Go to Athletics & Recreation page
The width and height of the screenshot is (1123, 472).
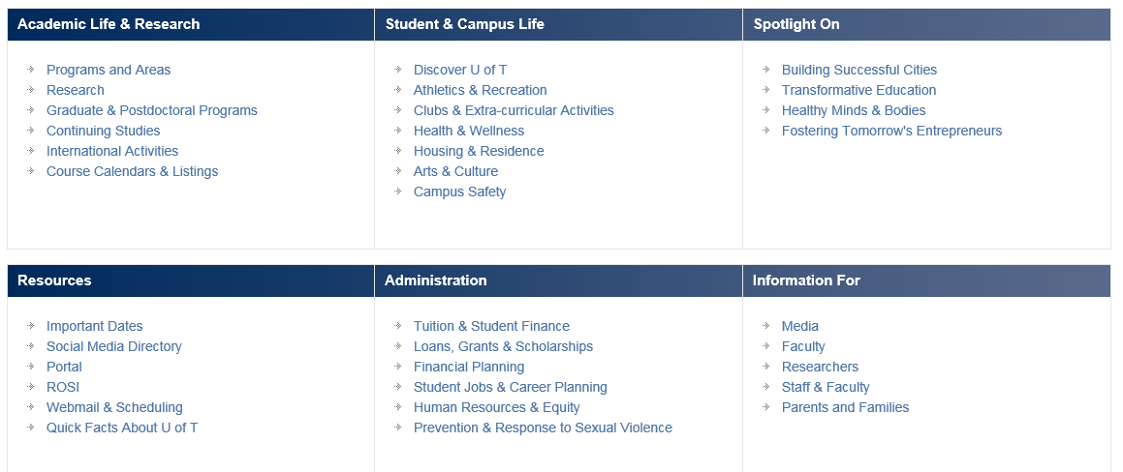point(480,90)
